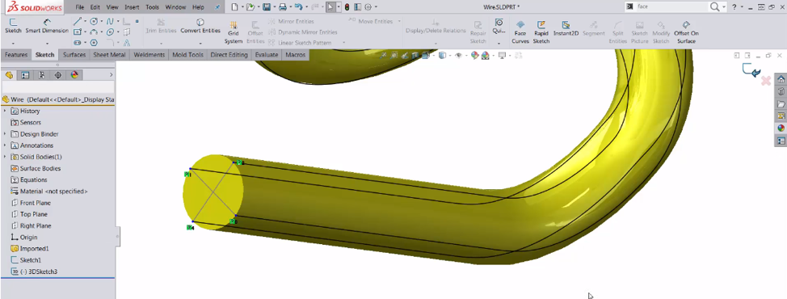The width and height of the screenshot is (787, 299).
Task: Click the Sketch tool icon
Action: [13, 26]
